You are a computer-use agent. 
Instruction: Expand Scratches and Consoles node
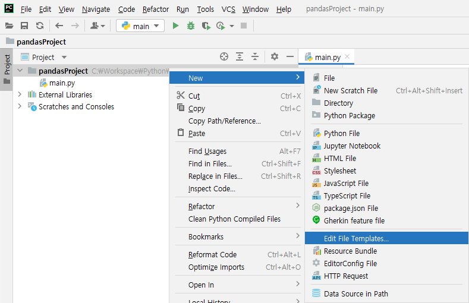pyautogui.click(x=20, y=106)
